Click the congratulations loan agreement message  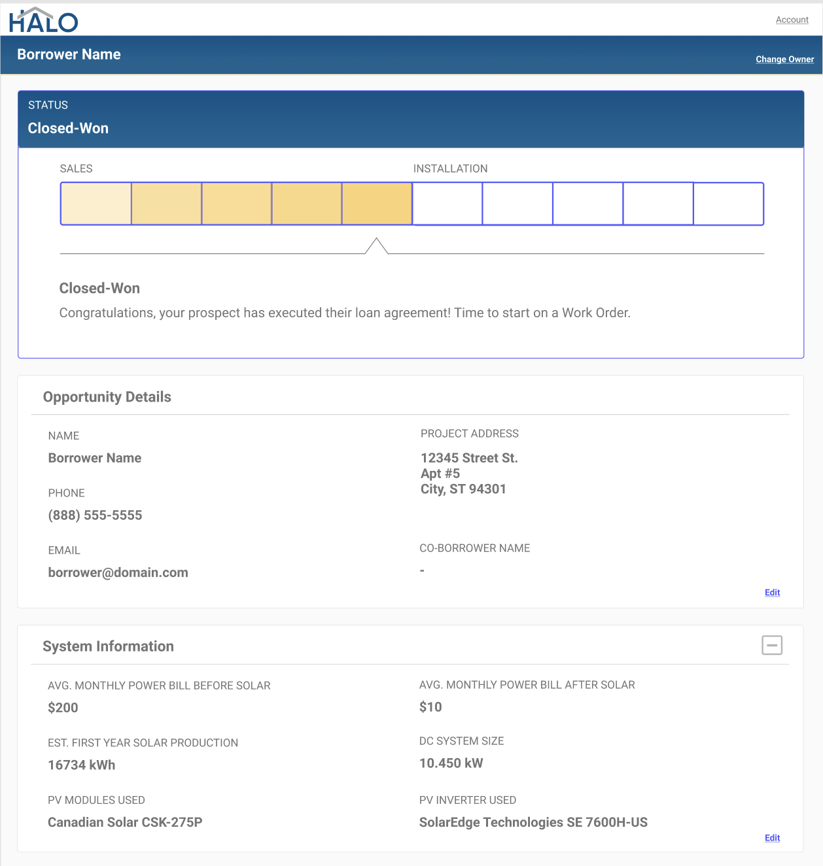[345, 313]
